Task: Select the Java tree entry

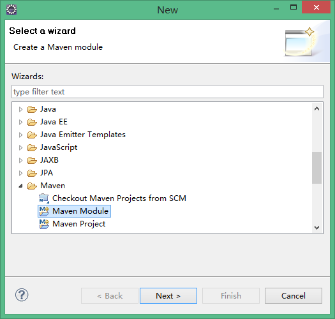Action: point(48,109)
